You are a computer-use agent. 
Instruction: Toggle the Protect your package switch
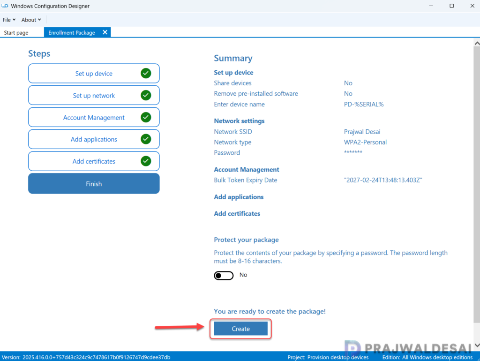click(224, 276)
